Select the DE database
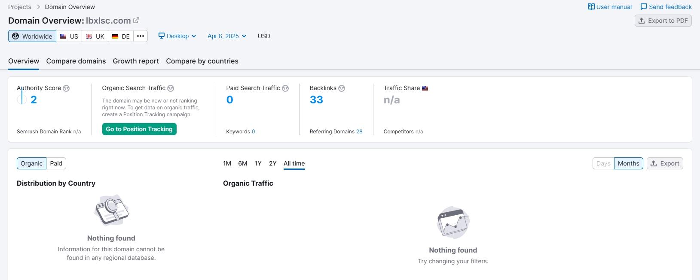The width and height of the screenshot is (700, 280). point(121,36)
